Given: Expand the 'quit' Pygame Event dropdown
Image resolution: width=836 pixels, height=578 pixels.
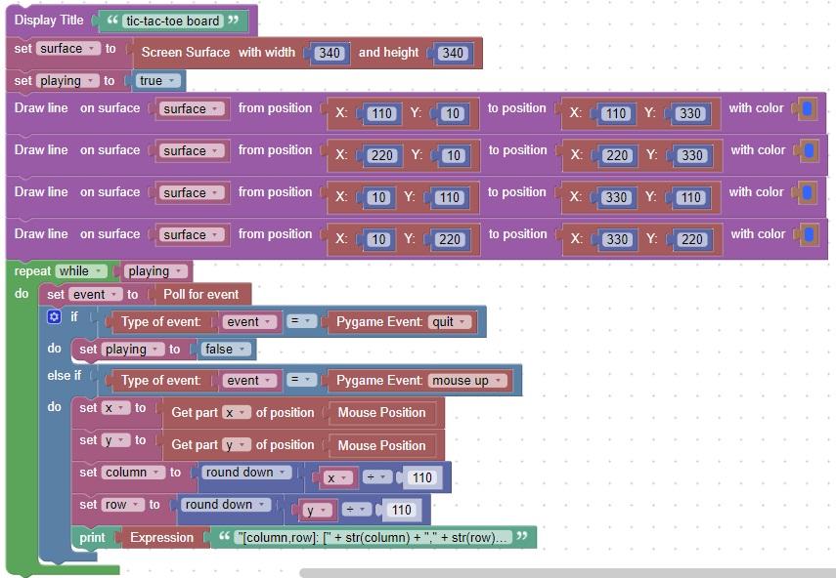Looking at the screenshot, I should tap(450, 322).
